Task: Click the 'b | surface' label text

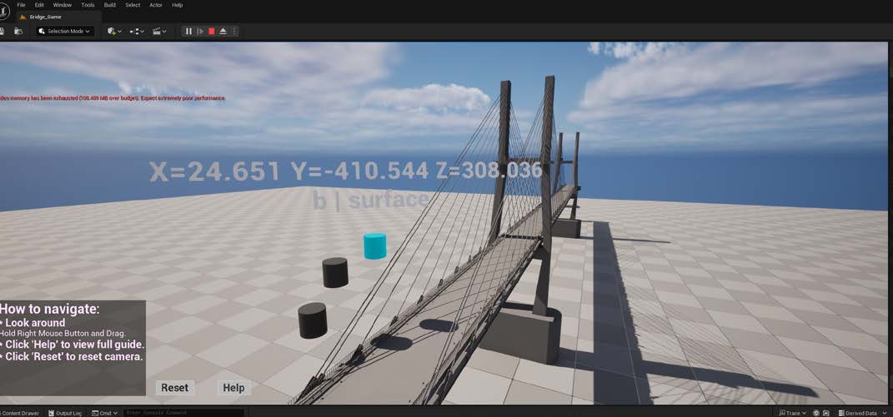Action: click(370, 201)
